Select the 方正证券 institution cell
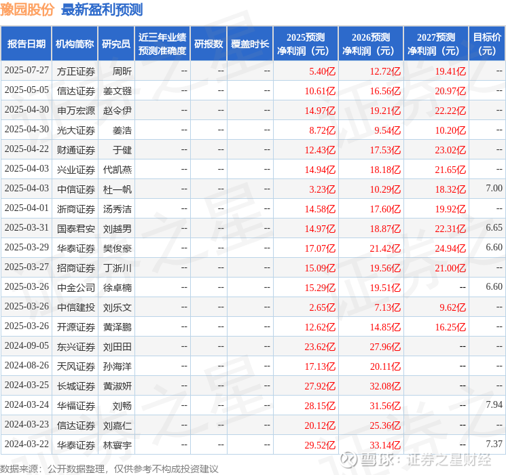Viewport: 506px width, 475px height. pyautogui.click(x=76, y=71)
